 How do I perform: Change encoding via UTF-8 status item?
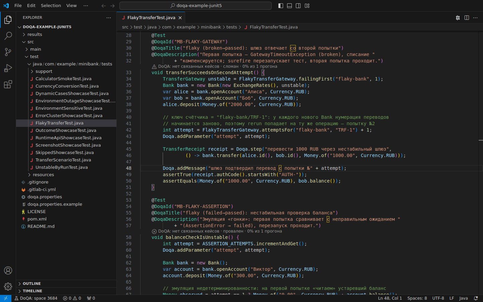[x=438, y=298]
